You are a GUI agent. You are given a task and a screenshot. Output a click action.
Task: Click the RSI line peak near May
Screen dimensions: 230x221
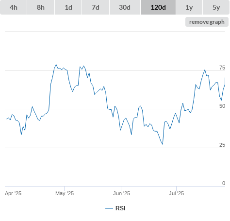(x=56, y=65)
